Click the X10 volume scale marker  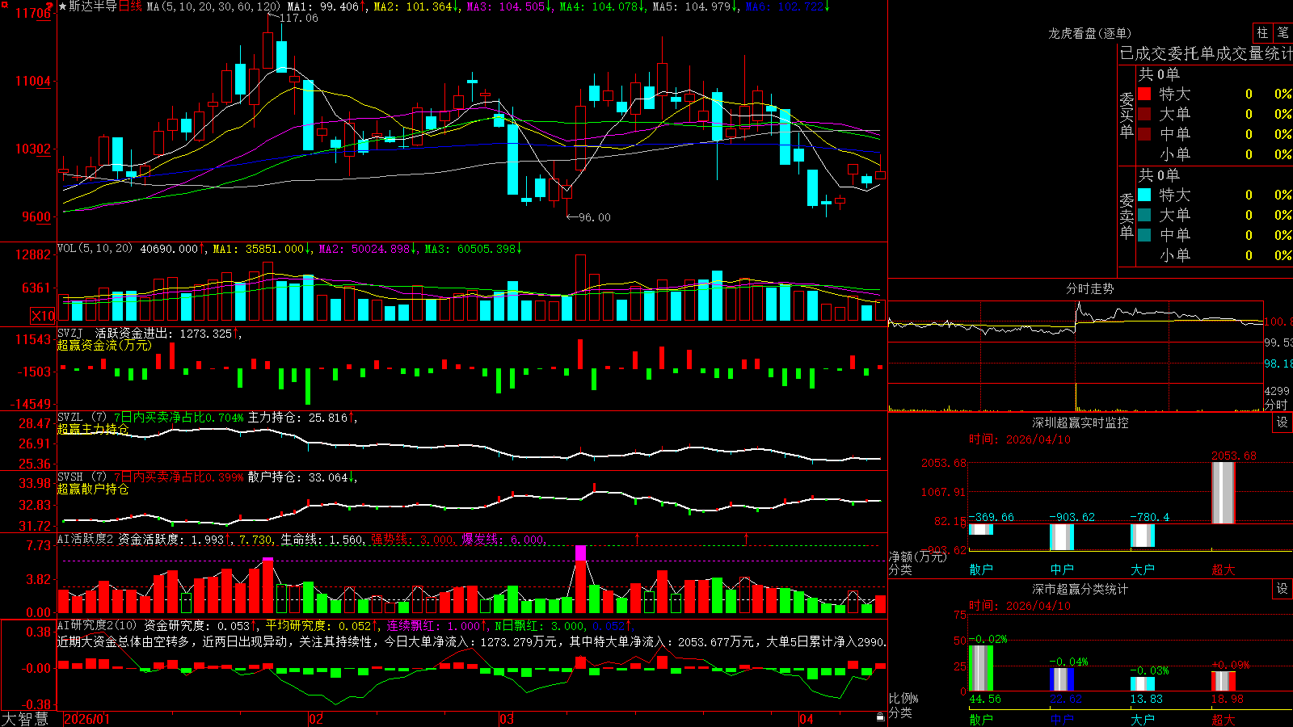tap(43, 316)
